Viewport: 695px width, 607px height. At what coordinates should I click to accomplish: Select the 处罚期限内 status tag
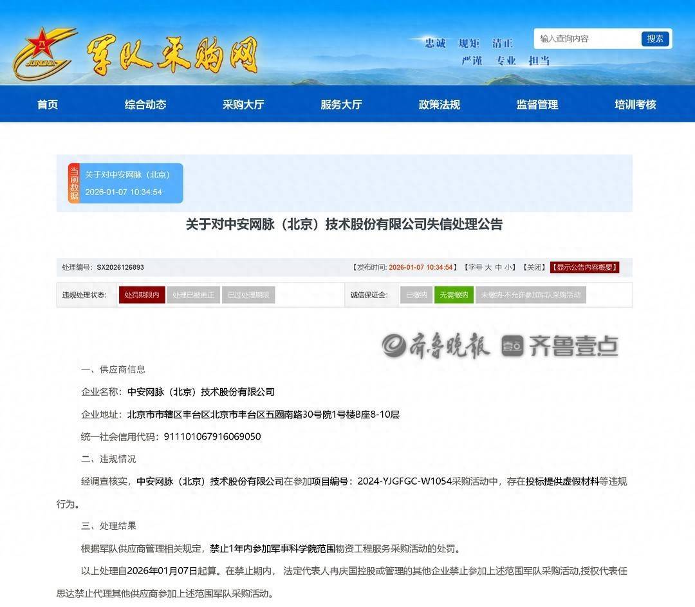[142, 295]
